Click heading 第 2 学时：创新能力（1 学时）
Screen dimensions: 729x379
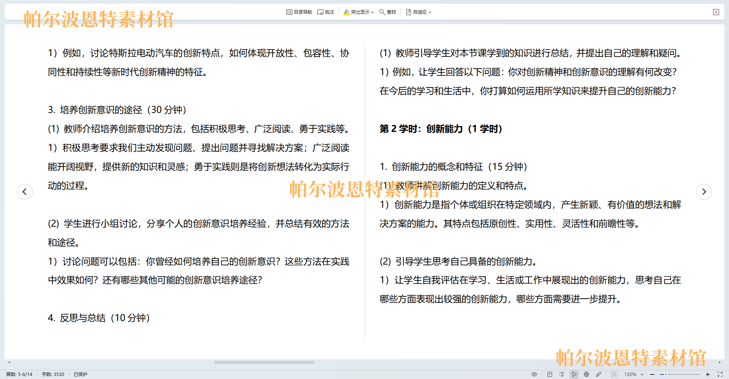441,129
